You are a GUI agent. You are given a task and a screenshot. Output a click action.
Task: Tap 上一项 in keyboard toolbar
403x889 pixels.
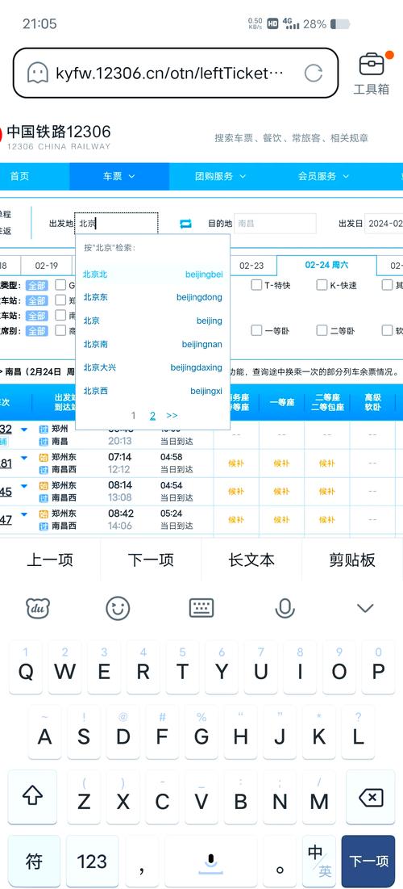coord(50,560)
